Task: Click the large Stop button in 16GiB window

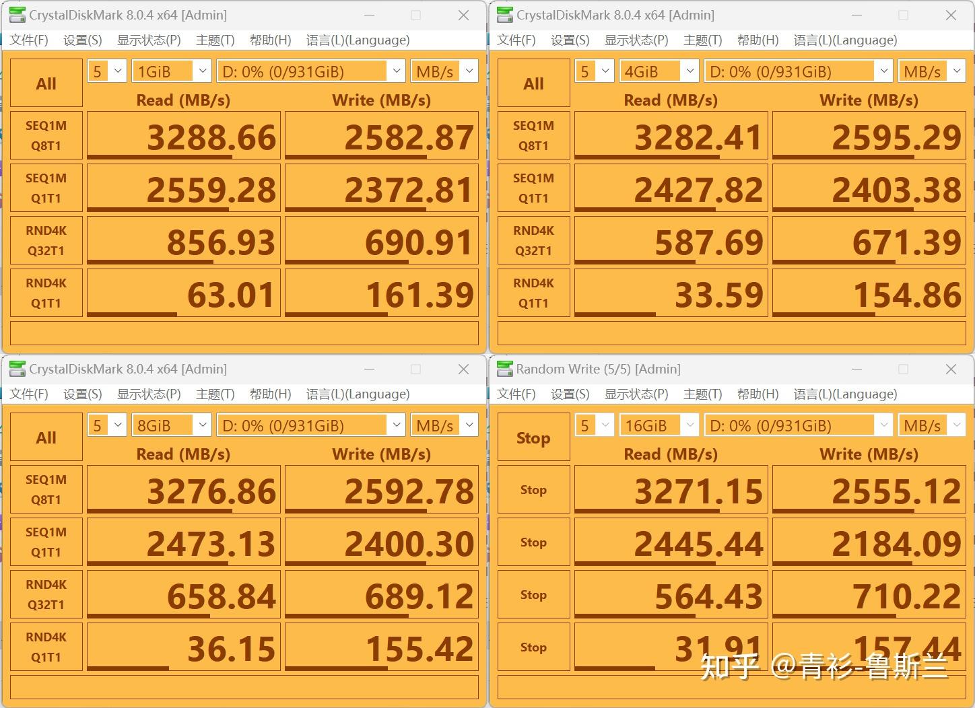Action: coord(534,437)
